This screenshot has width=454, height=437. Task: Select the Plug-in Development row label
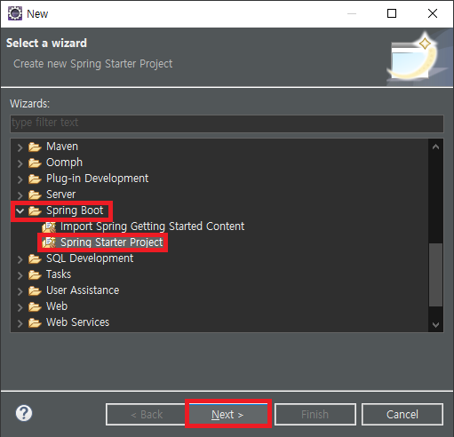click(97, 179)
